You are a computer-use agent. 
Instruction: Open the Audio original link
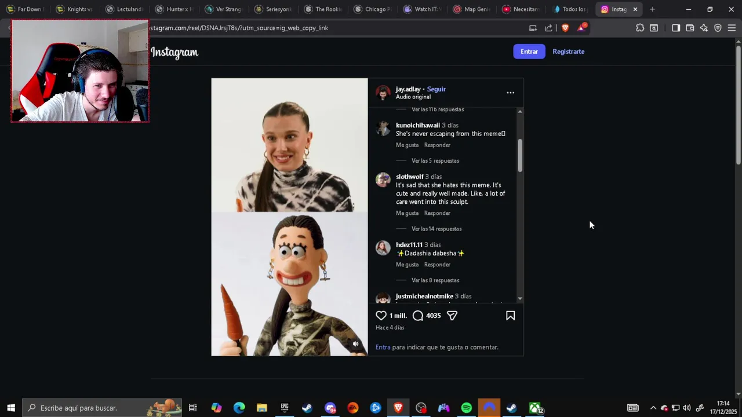(413, 97)
